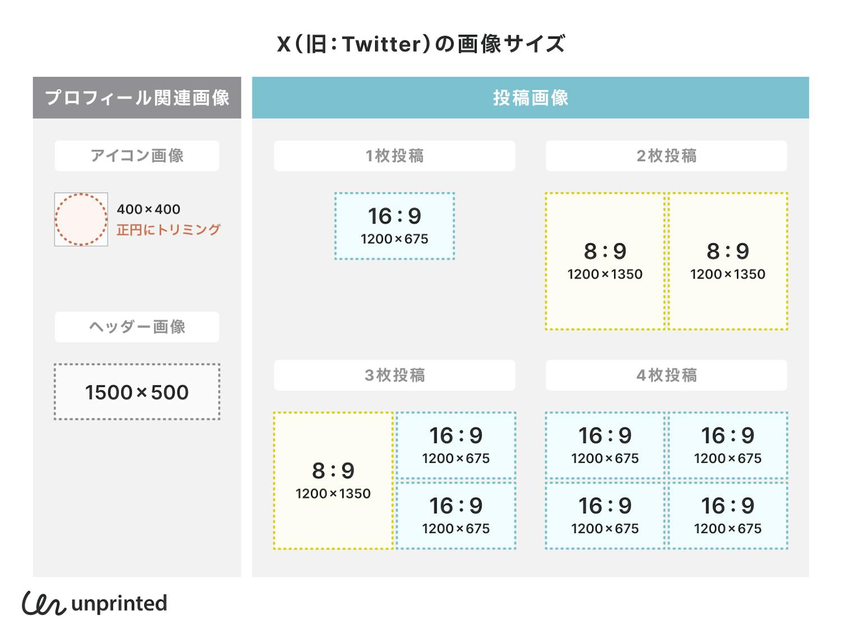Select the right 8:9 box under 2枚投稿
This screenshot has height=632, width=842.
[x=727, y=261]
